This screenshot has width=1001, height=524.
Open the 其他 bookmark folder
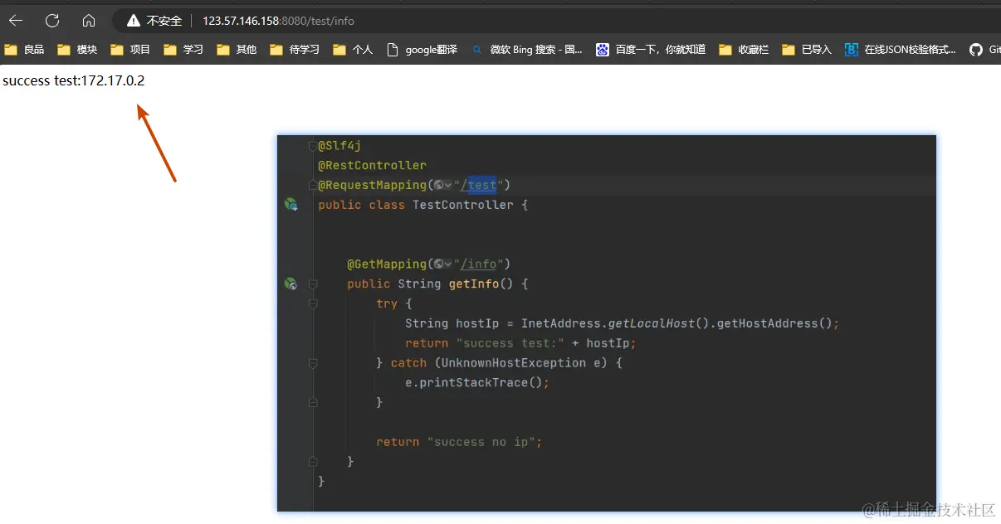[x=237, y=50]
